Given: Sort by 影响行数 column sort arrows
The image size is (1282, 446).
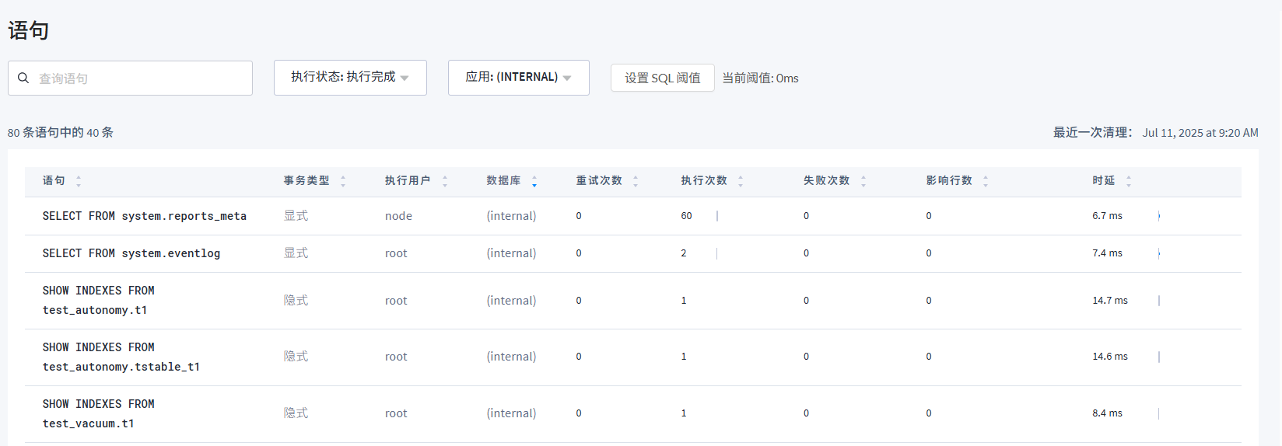Looking at the screenshot, I should [x=986, y=181].
